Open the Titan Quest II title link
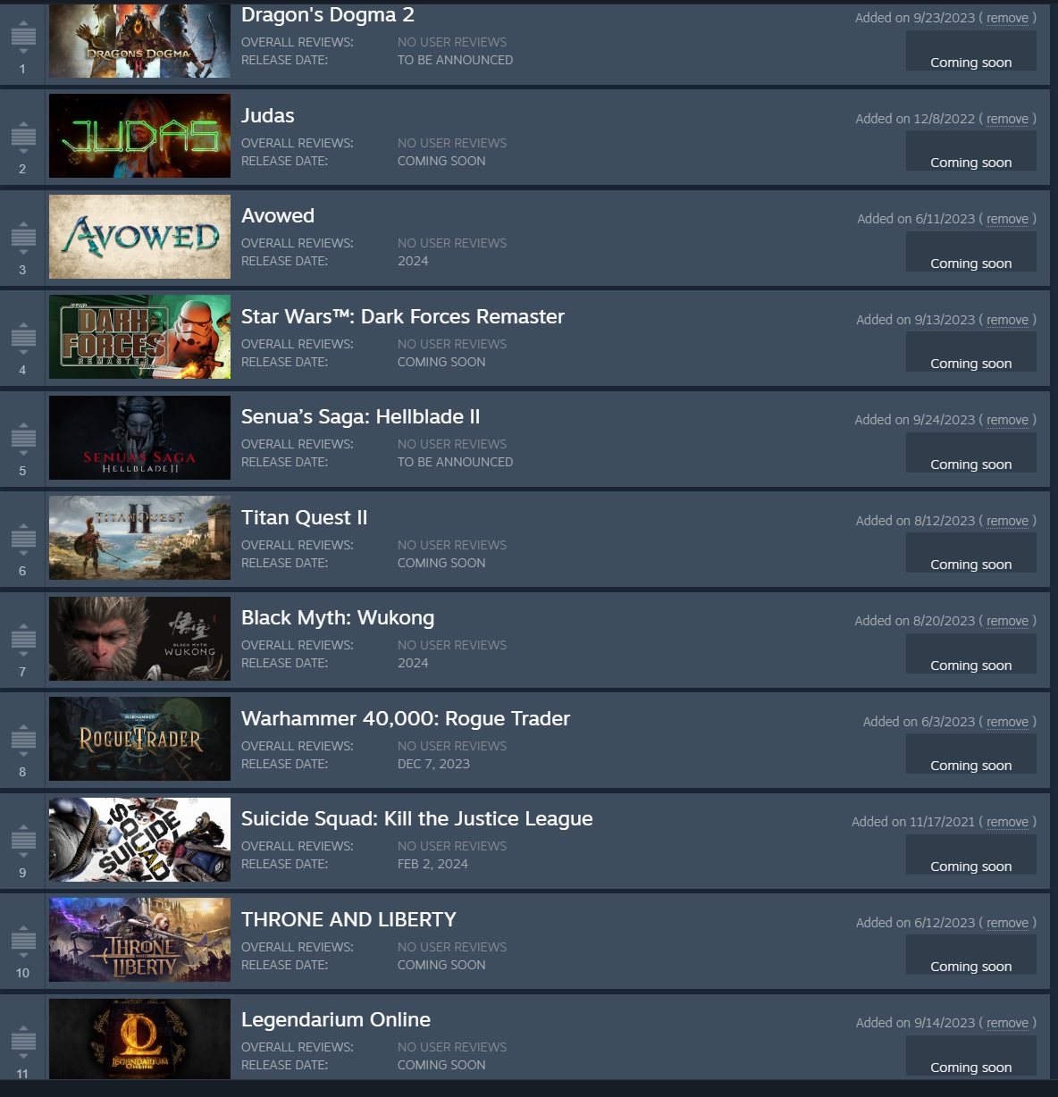The image size is (1058, 1097). (304, 518)
